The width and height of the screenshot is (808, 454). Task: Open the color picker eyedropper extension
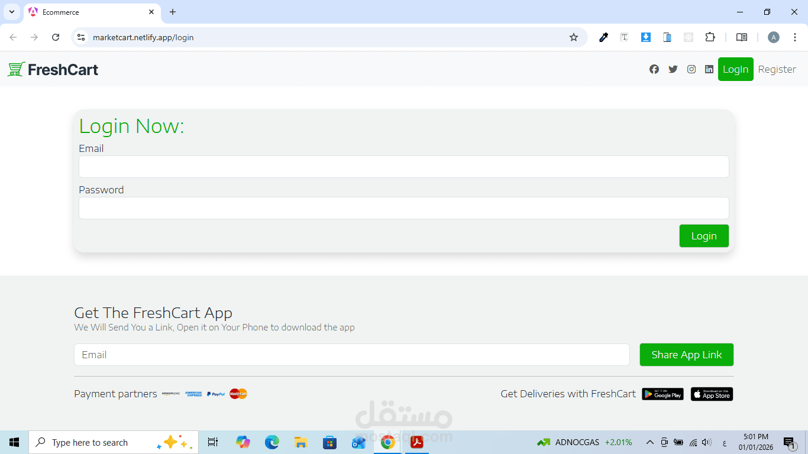603,37
